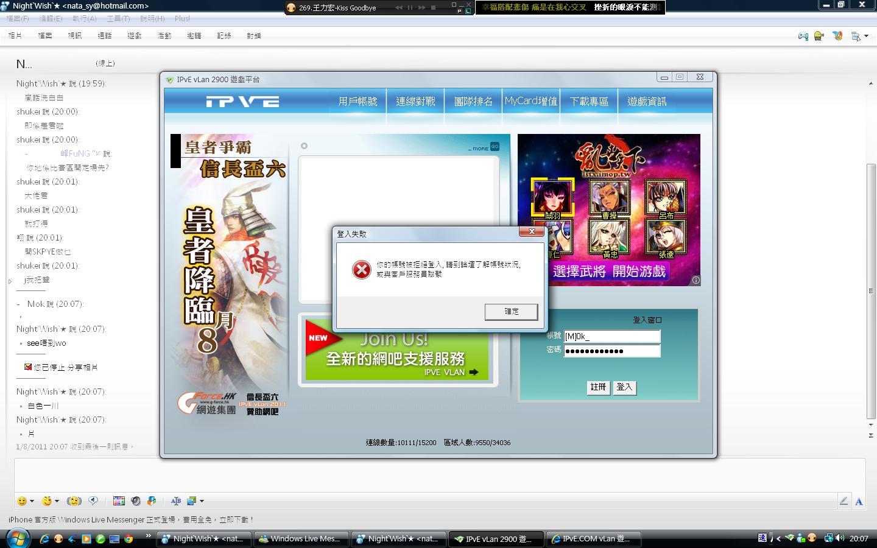Open the 下載專區 tab in IPvE
The width and height of the screenshot is (877, 548).
click(x=589, y=102)
